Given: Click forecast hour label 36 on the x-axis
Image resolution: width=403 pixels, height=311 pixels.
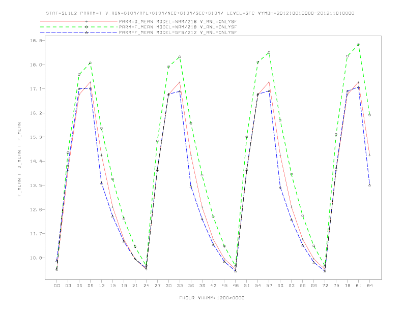Looking at the screenshot, I should pyautogui.click(x=191, y=286).
